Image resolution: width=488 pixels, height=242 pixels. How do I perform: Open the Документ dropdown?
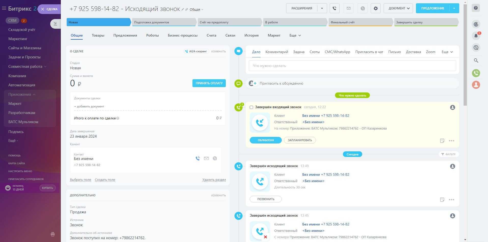pyautogui.click(x=399, y=8)
